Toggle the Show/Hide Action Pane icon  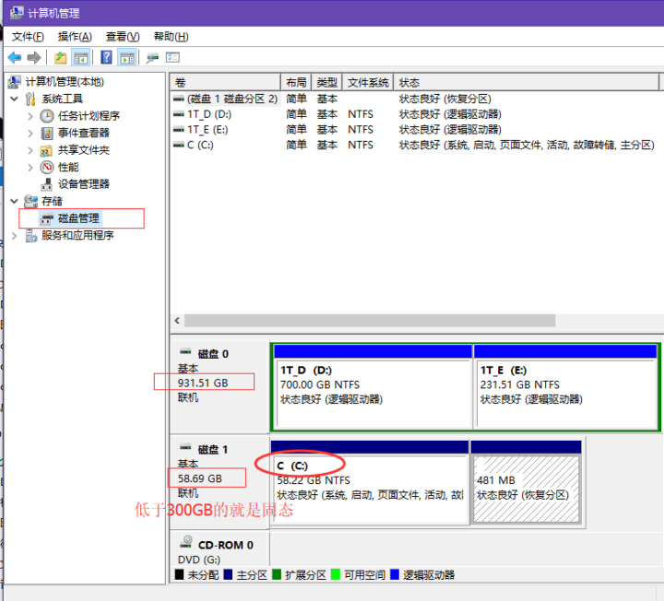click(x=127, y=57)
